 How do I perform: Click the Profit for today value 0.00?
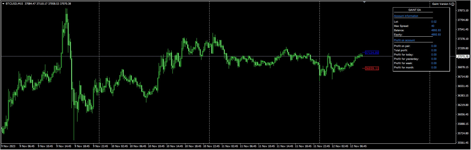coord(434,55)
